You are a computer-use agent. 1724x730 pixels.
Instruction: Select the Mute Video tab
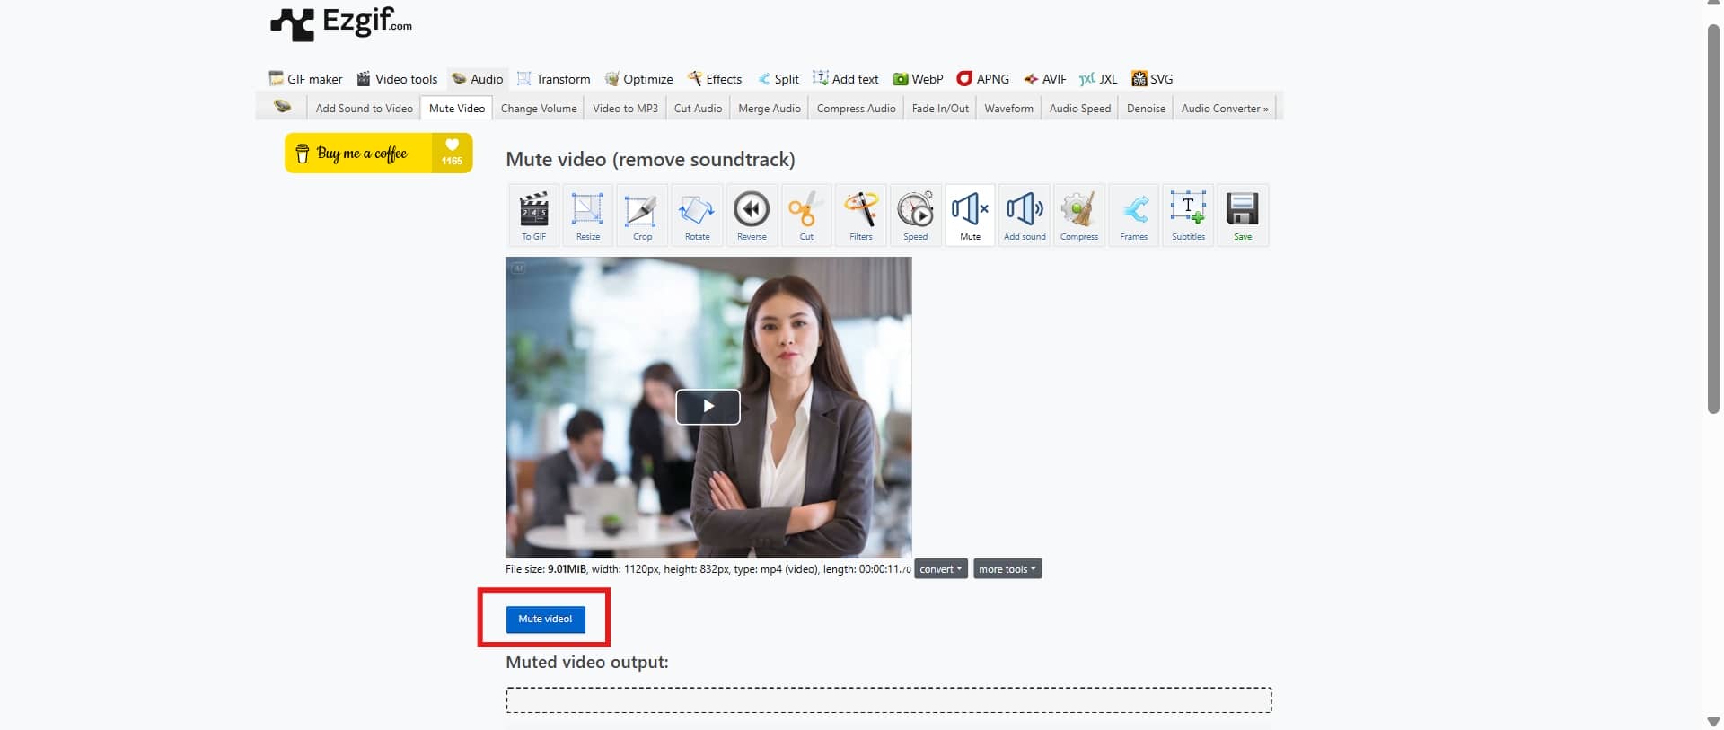(457, 108)
